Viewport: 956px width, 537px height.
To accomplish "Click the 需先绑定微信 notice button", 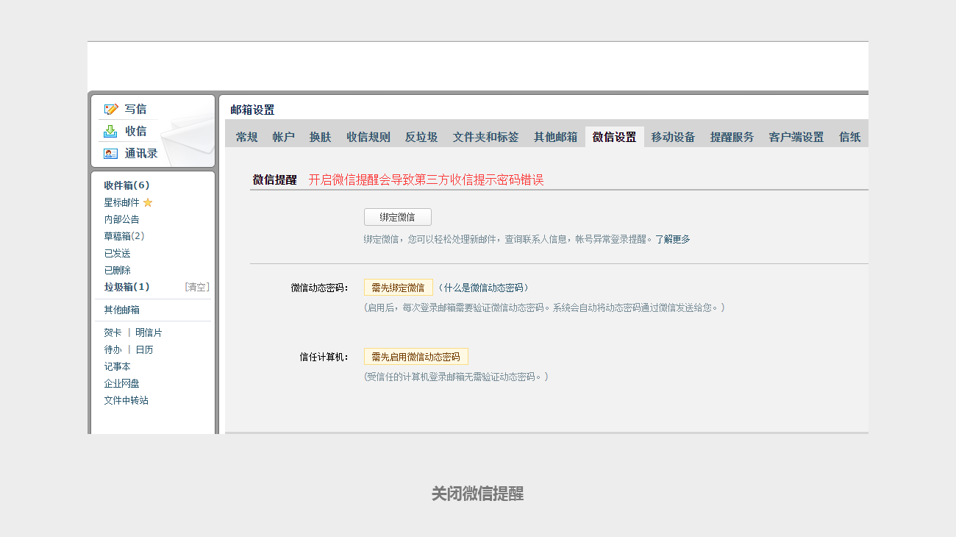I will click(398, 288).
